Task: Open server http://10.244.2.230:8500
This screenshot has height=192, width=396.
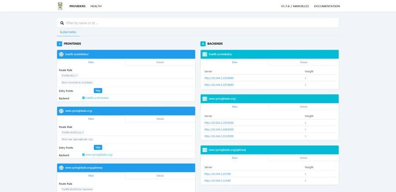Action: click(219, 123)
